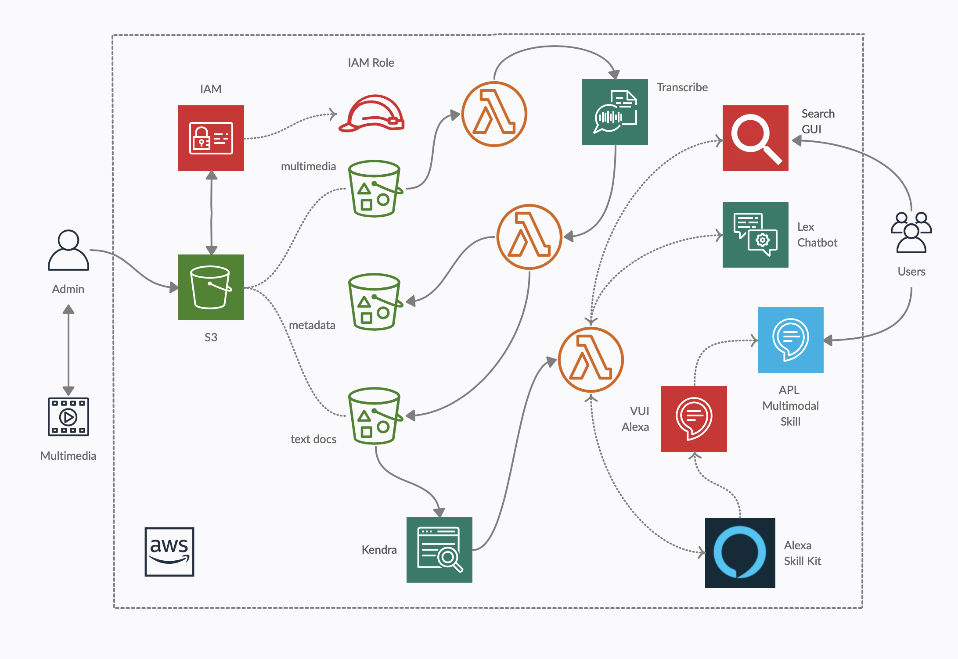958x659 pixels.
Task: Select the IAM Role hard hat icon
Action: tap(371, 114)
